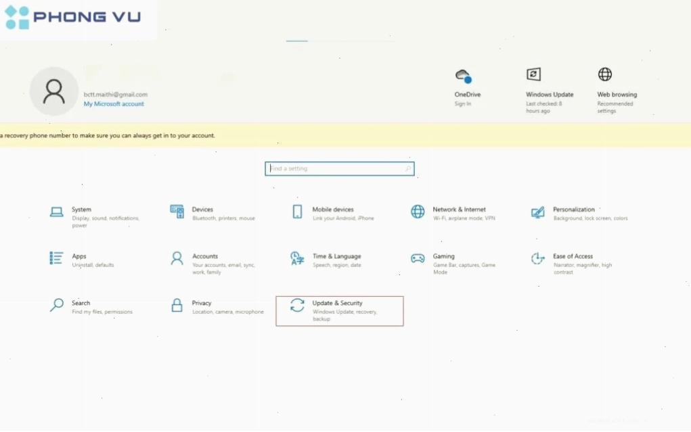Open the Gaming label
The image size is (691, 432).
click(443, 256)
